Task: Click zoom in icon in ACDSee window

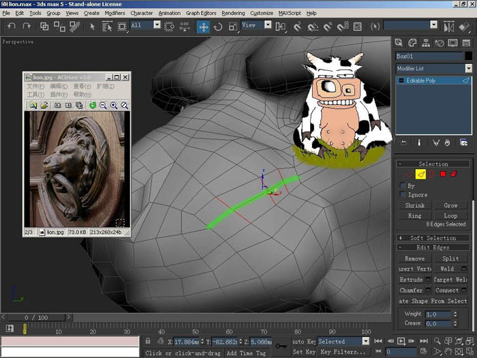Action: 114,105
